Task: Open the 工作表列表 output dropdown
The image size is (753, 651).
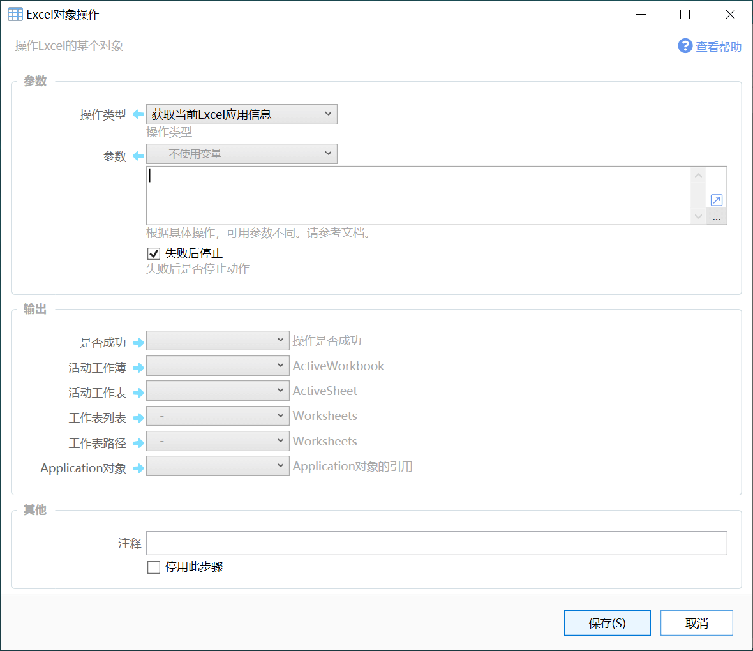Action: pos(218,415)
